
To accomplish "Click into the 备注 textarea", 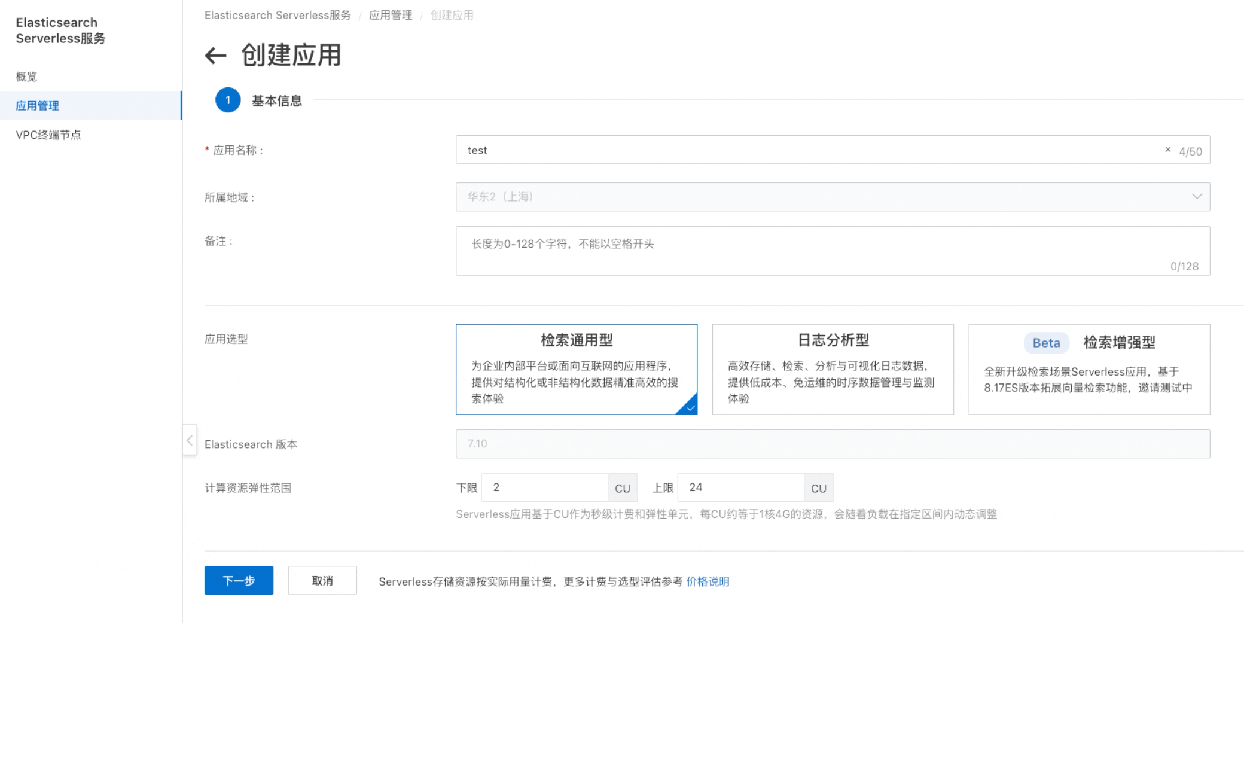I will pos(833,251).
